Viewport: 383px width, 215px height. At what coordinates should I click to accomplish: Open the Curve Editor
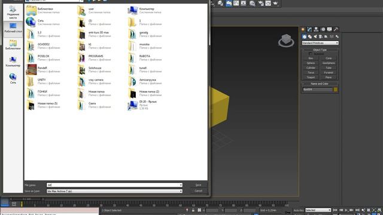point(236,3)
